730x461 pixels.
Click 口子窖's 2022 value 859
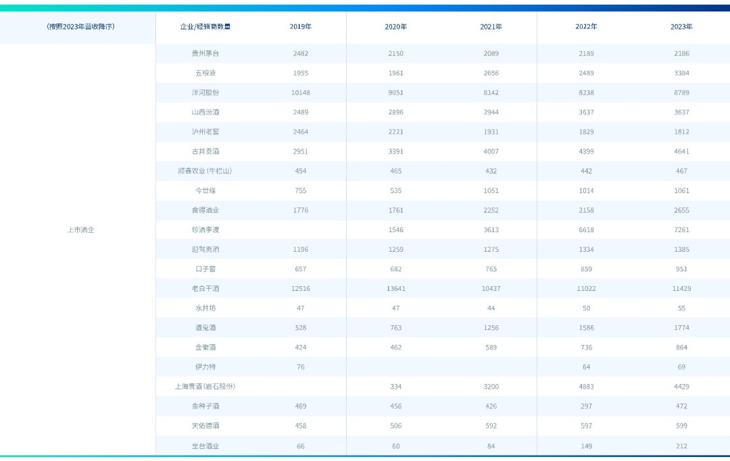pos(586,269)
